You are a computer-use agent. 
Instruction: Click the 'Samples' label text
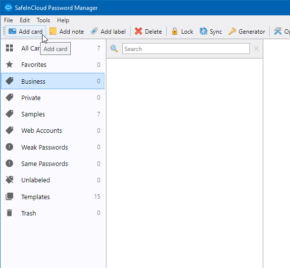click(x=33, y=114)
